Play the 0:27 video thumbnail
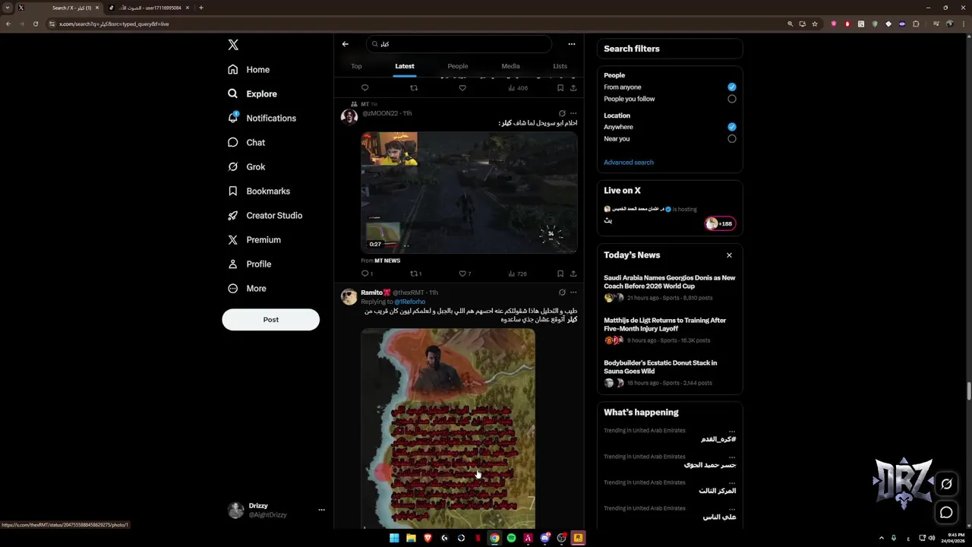This screenshot has height=547, width=972. point(469,192)
